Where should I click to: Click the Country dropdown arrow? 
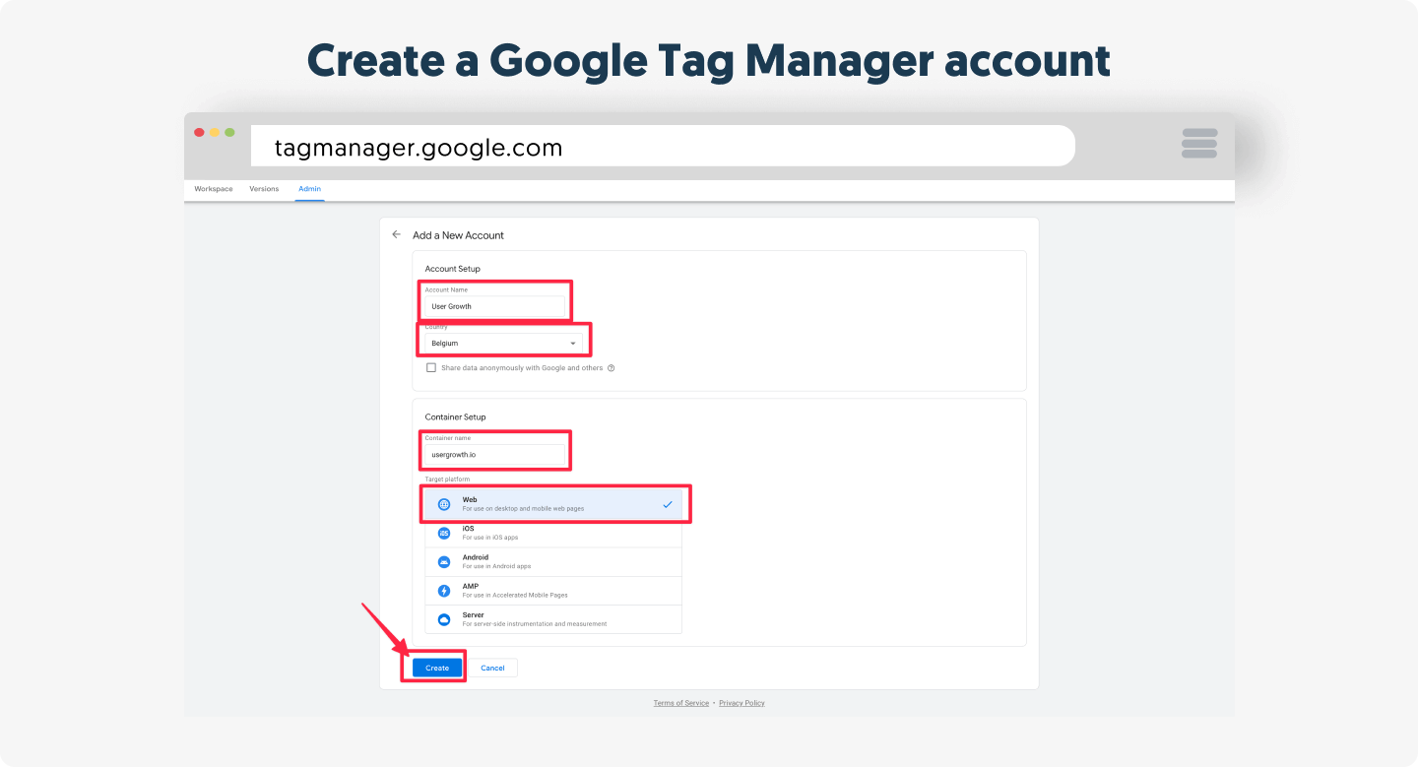tap(573, 344)
